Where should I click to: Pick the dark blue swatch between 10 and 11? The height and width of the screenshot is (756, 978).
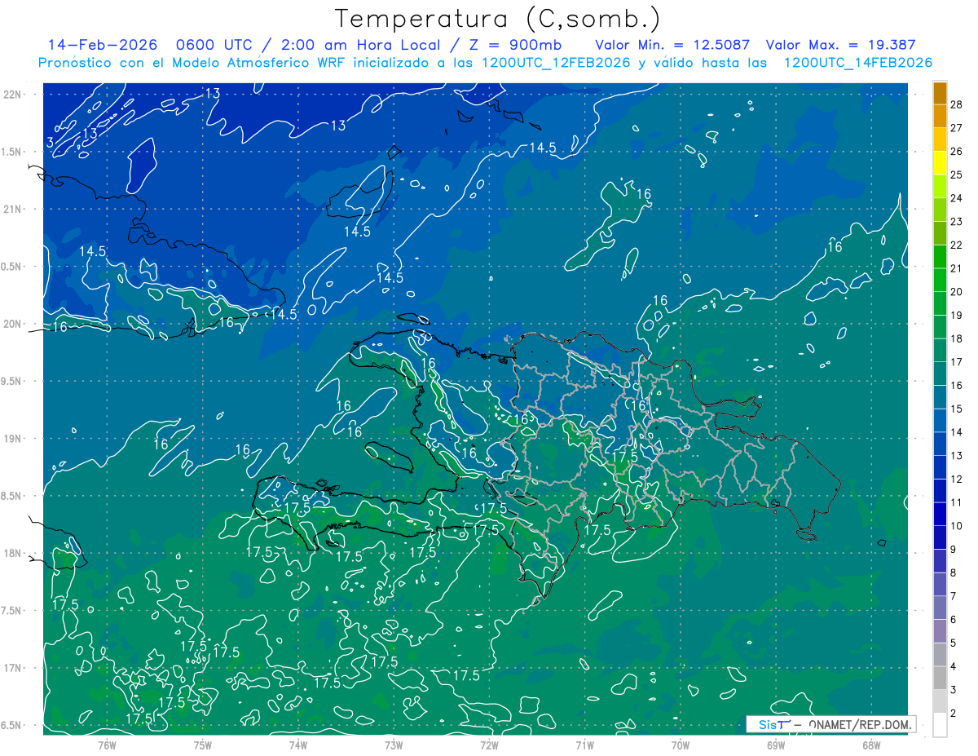[940, 514]
